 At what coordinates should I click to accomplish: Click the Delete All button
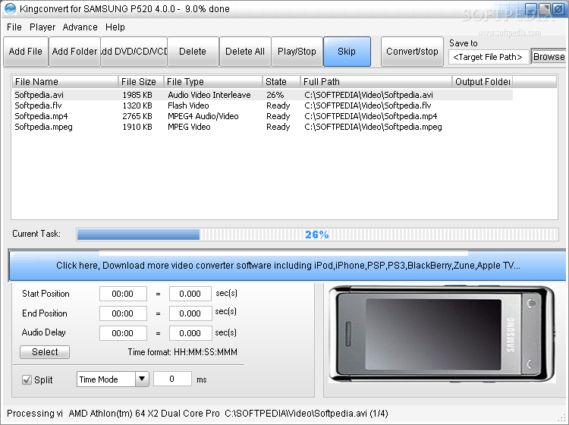pyautogui.click(x=245, y=52)
